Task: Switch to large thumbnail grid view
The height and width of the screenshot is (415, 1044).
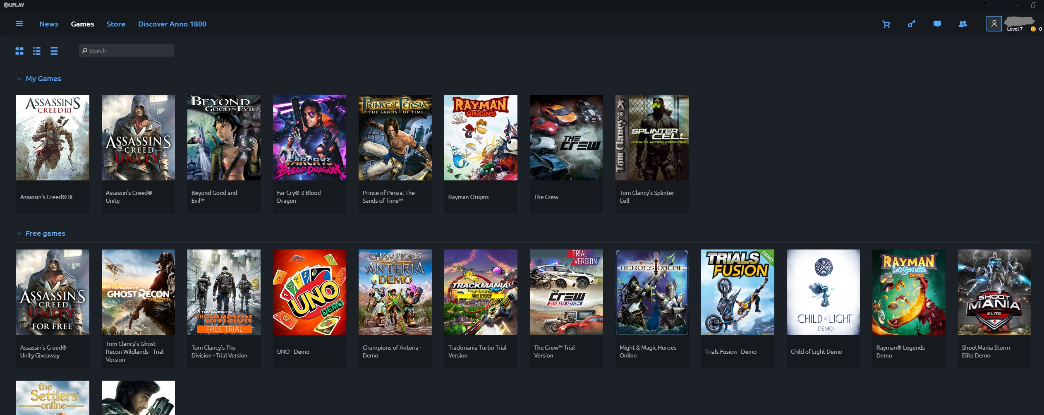Action: [19, 51]
